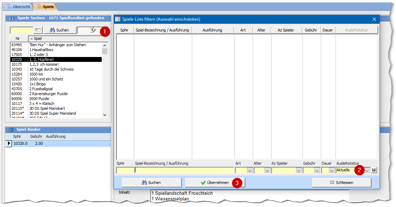Click the list icon in Spiel-Kinder header
The height and width of the screenshot is (207, 396).
click(x=12, y=130)
